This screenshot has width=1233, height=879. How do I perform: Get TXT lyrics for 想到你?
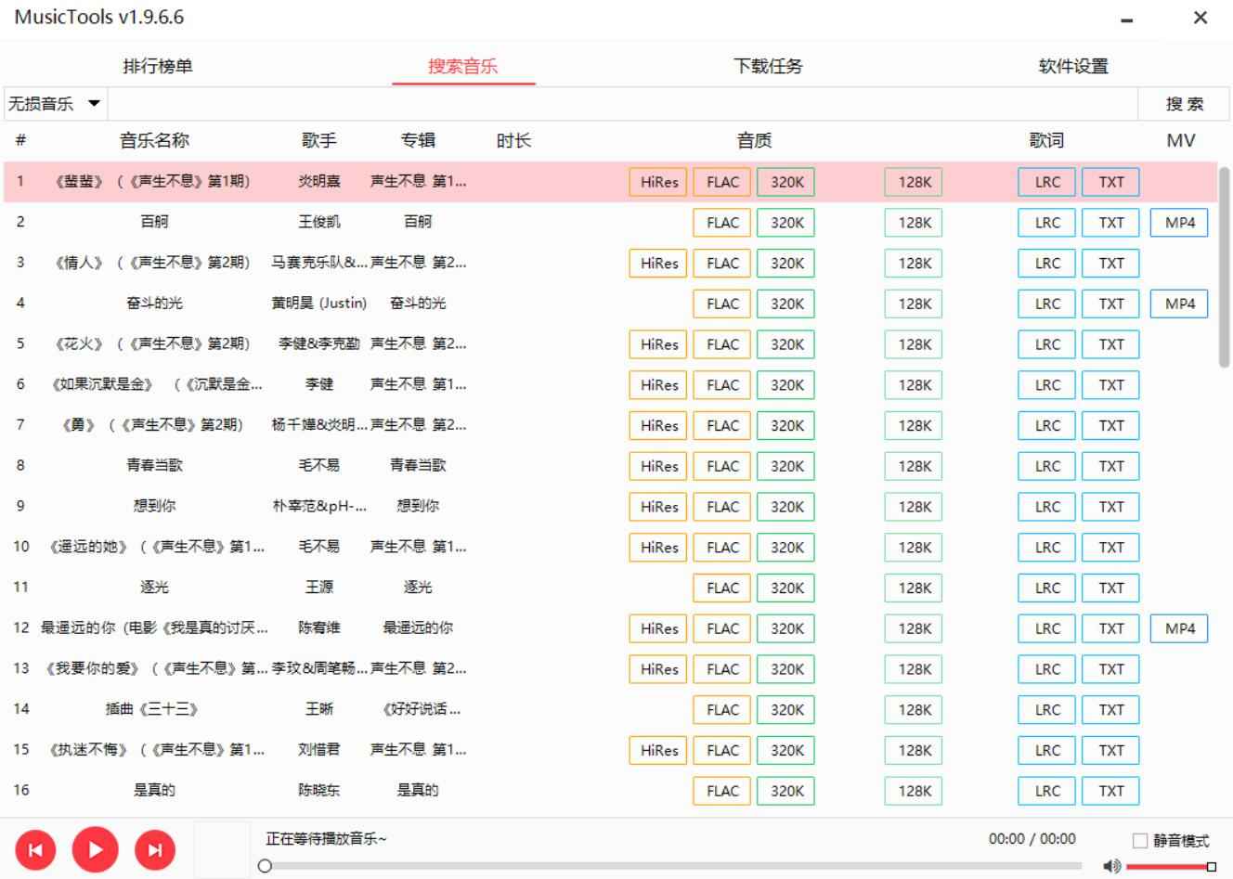coord(1110,507)
